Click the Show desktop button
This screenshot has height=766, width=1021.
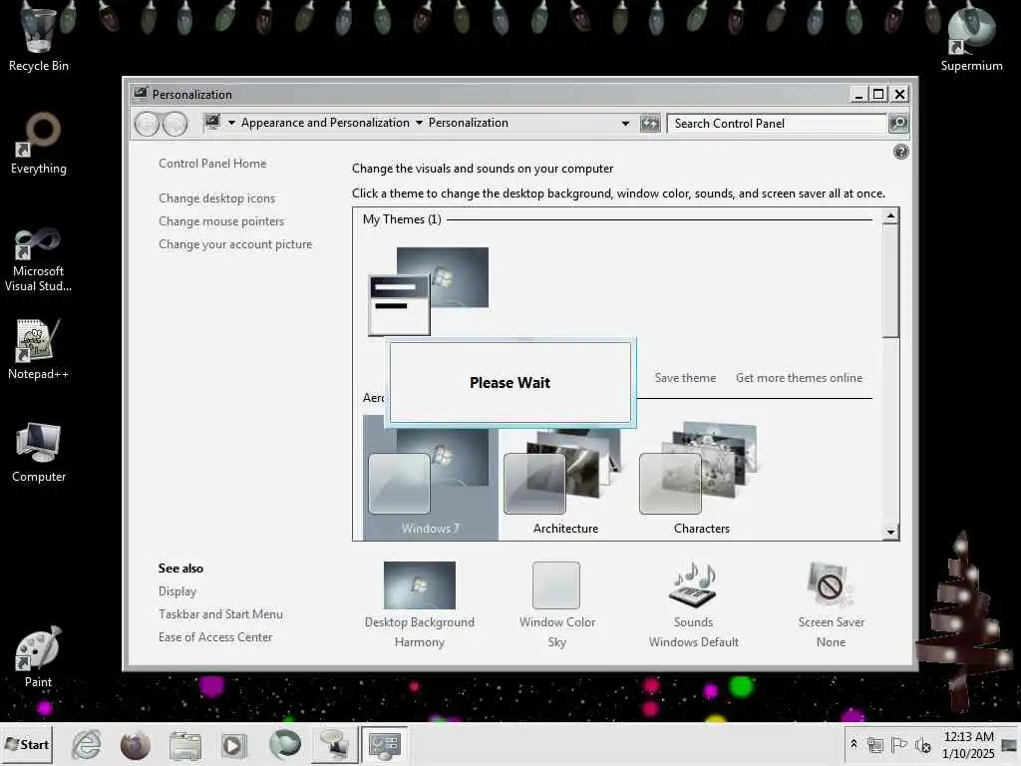pos(1010,744)
